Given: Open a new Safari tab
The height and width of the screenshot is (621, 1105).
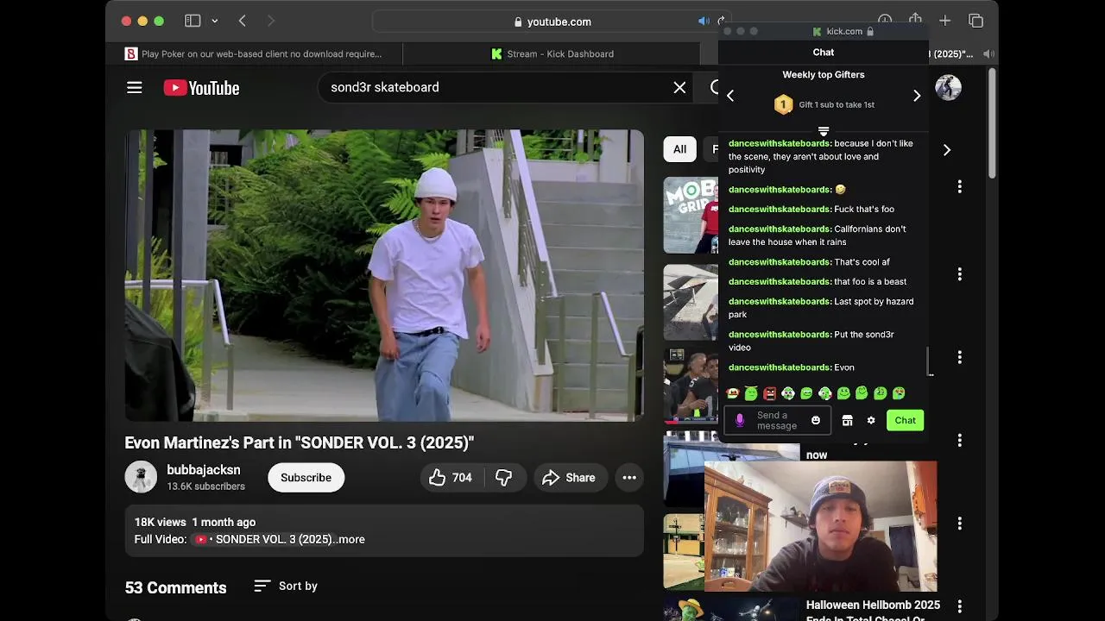Looking at the screenshot, I should coord(944,21).
